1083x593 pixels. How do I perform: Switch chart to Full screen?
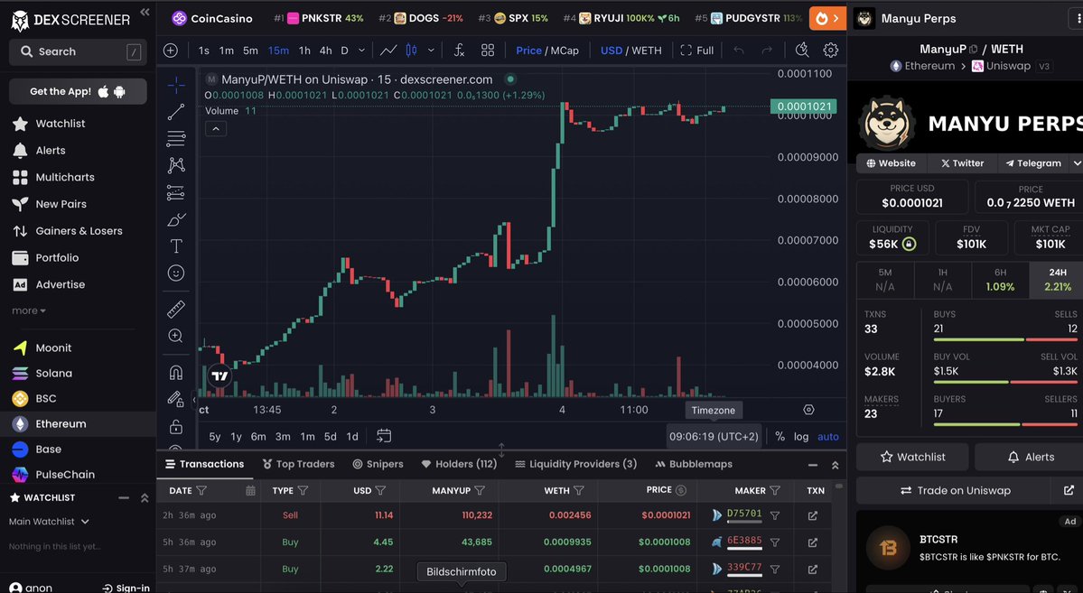(697, 51)
